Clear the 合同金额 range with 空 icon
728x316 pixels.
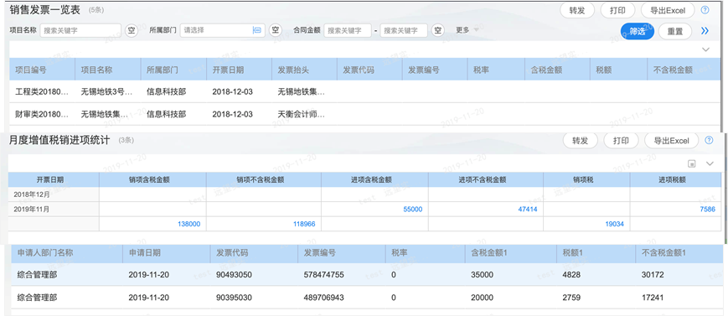(437, 30)
